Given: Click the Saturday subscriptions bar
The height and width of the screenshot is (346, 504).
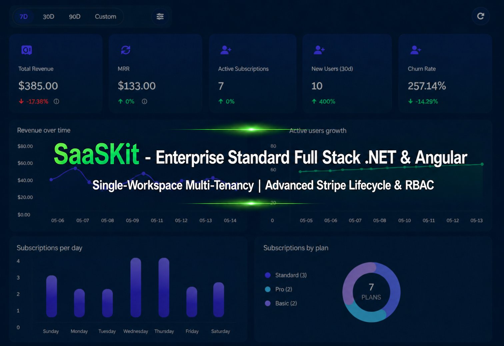Looking at the screenshot, I should pos(219,300).
